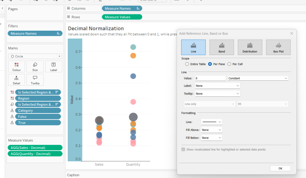Open the Constant aggregation dropdown

[x=258, y=78]
